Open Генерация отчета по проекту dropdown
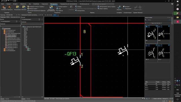Viewport: 181px width, 102px height. tap(36, 7)
